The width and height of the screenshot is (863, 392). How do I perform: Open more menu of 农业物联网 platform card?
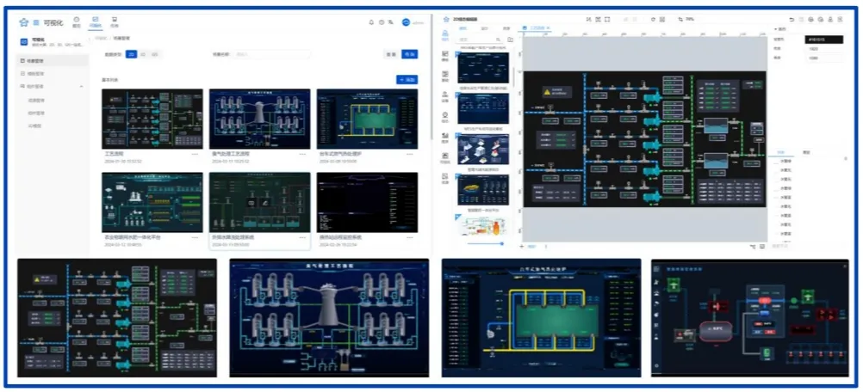click(x=195, y=238)
